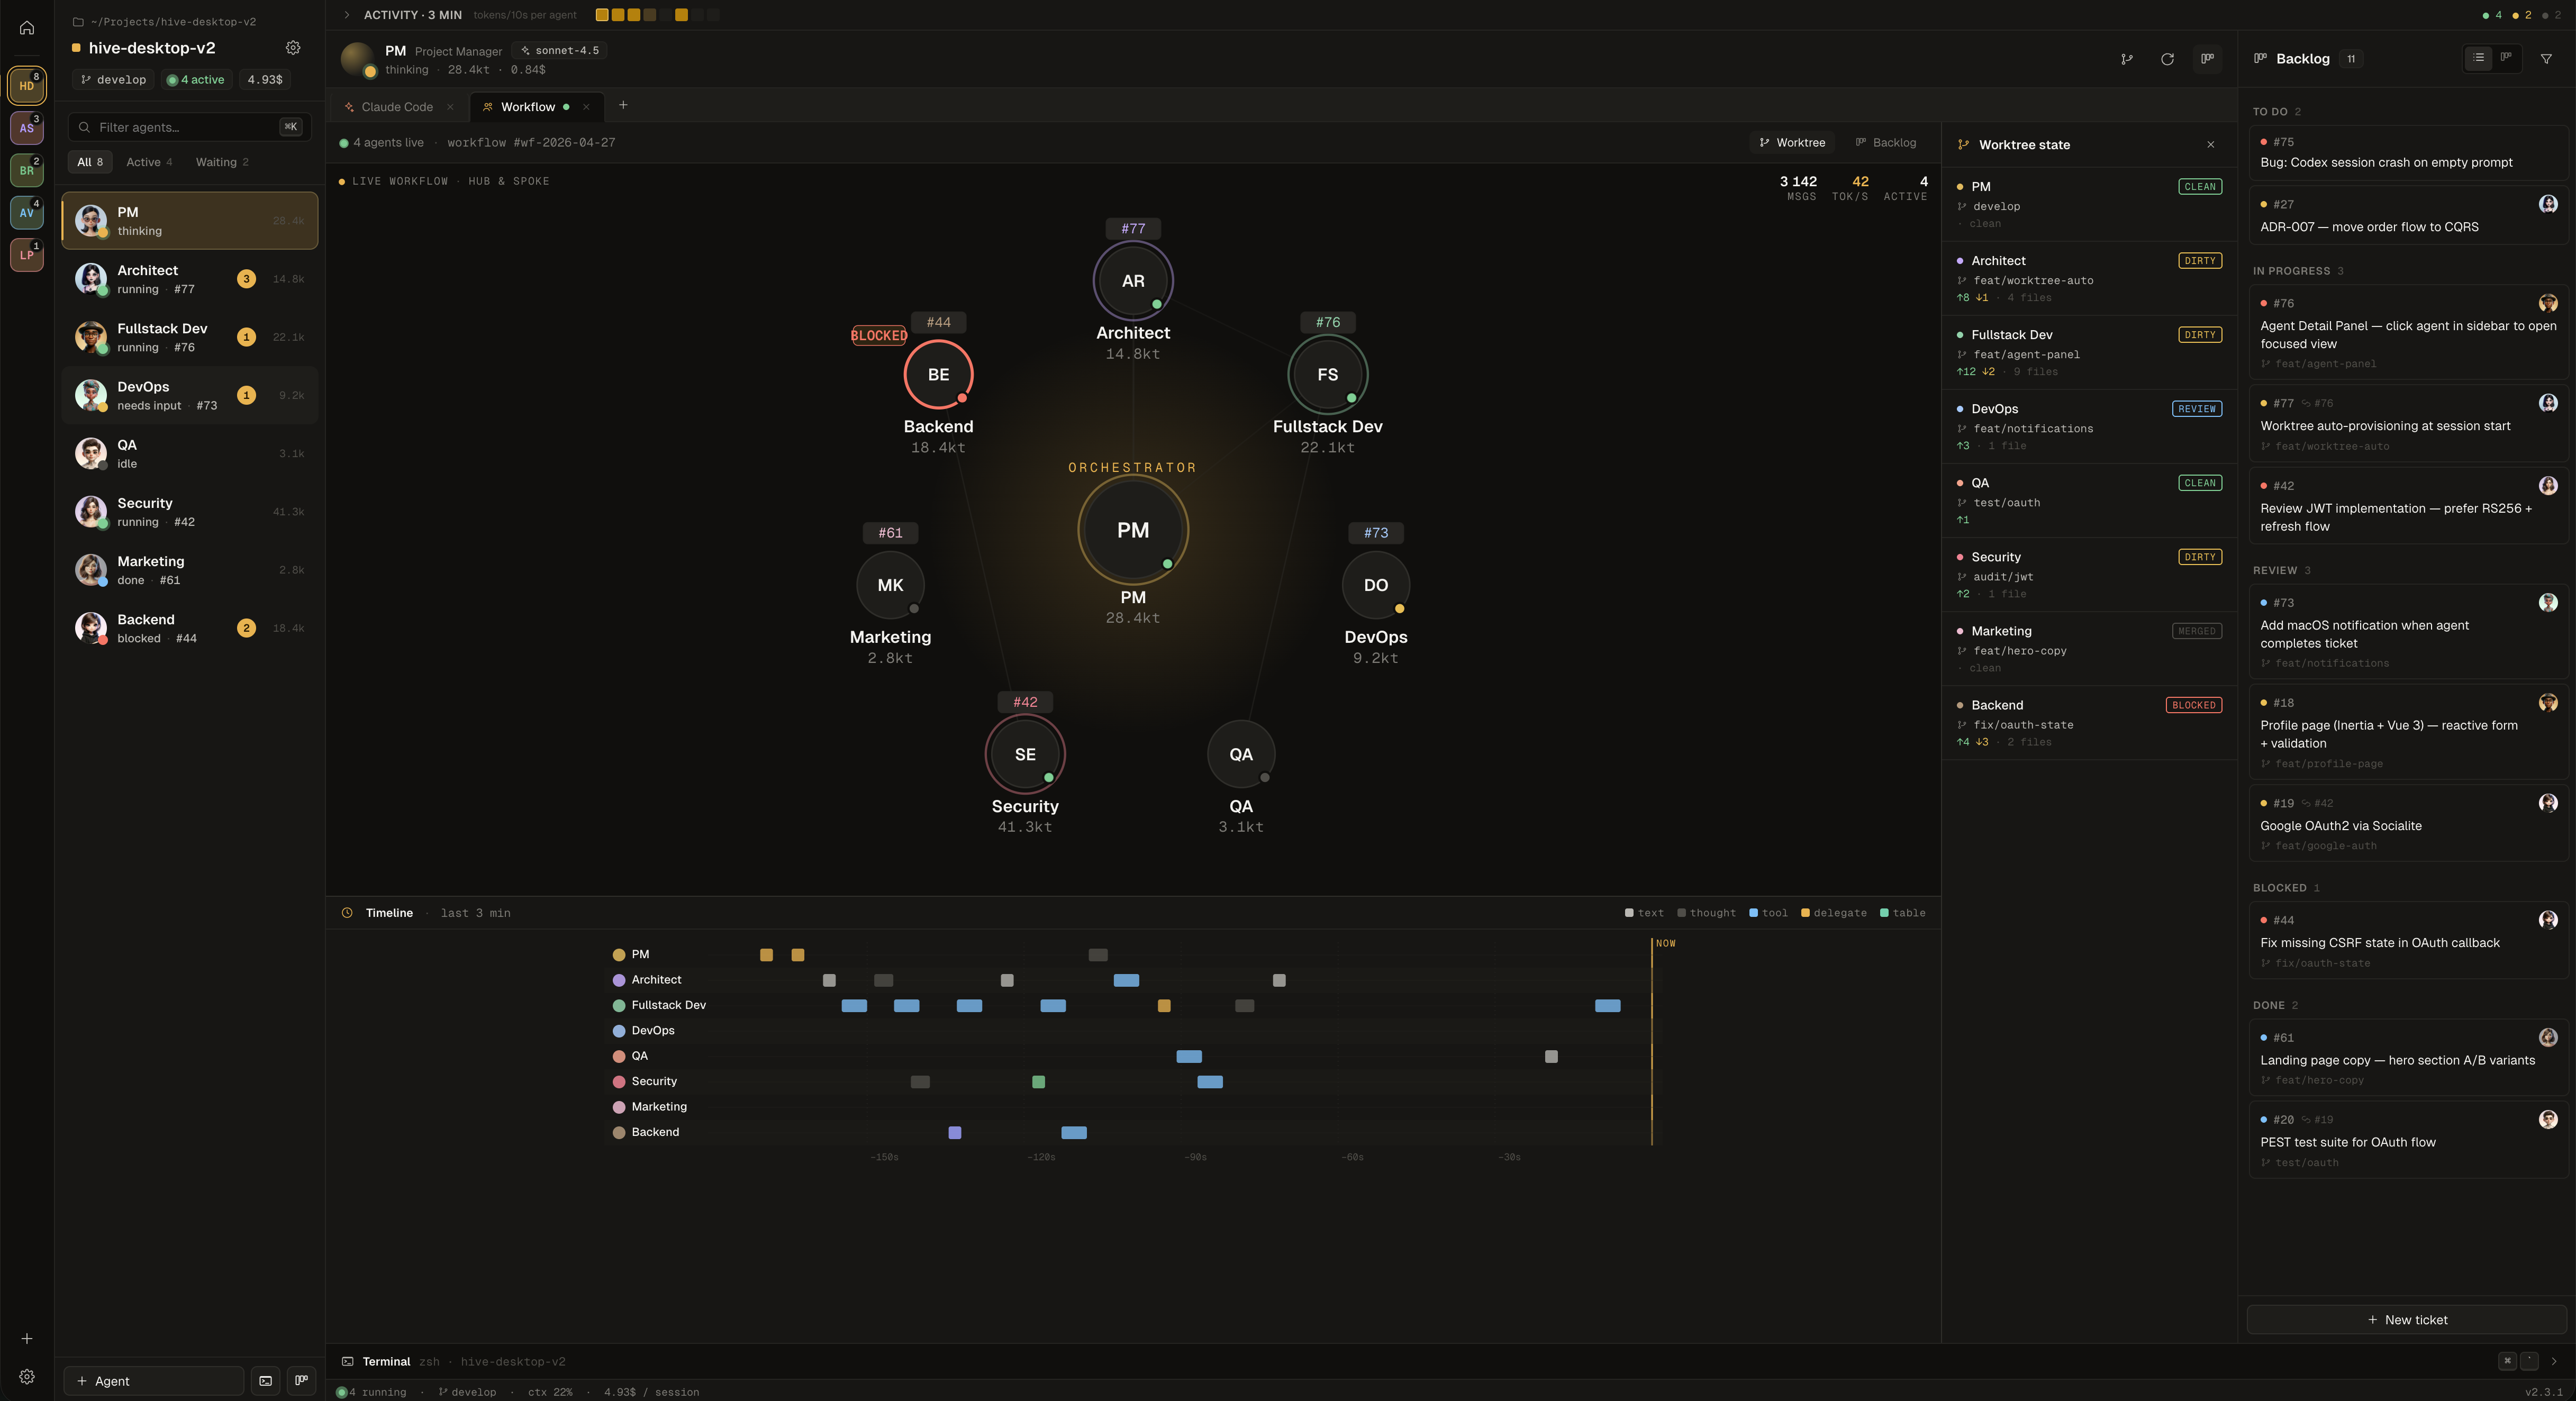Image resolution: width=2576 pixels, height=1401 pixels.
Task: Collapse the IN PROGRESS section header
Action: [x=2298, y=271]
